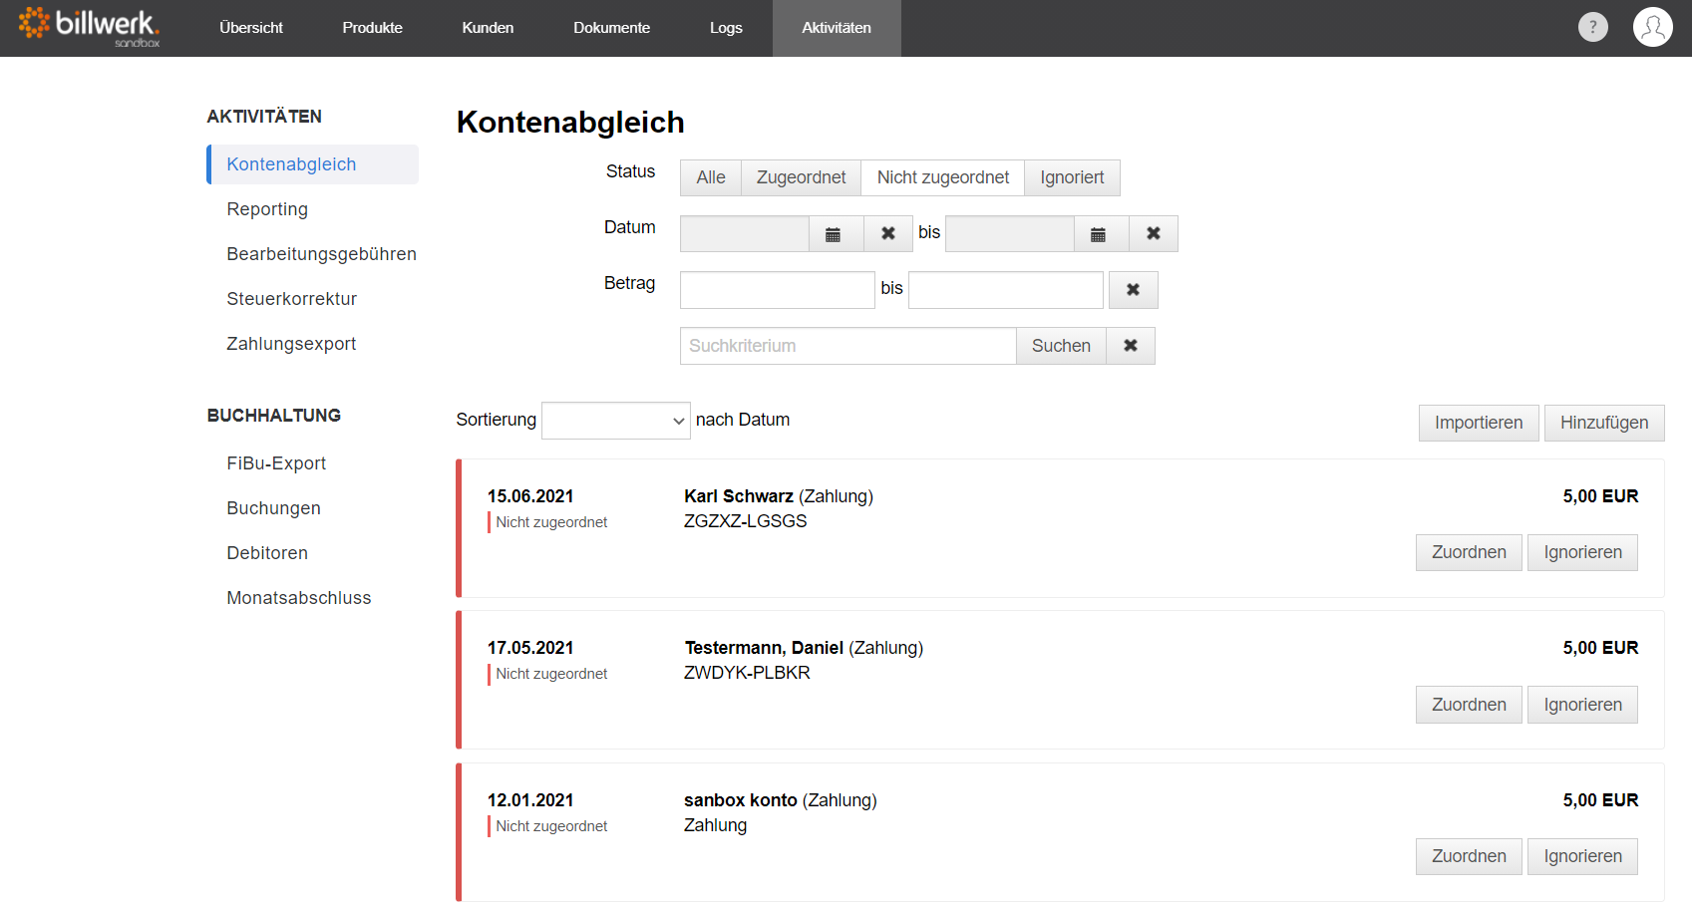
Task: Open Zahlungsexport in the sidebar
Action: click(291, 344)
